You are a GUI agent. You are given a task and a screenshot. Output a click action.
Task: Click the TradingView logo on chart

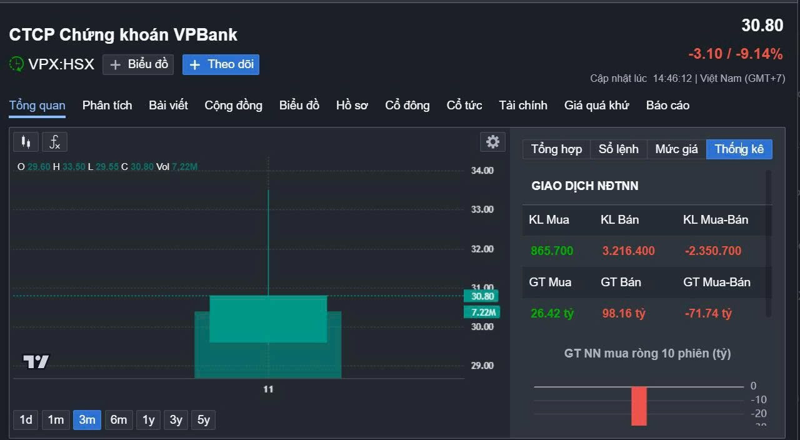point(36,361)
